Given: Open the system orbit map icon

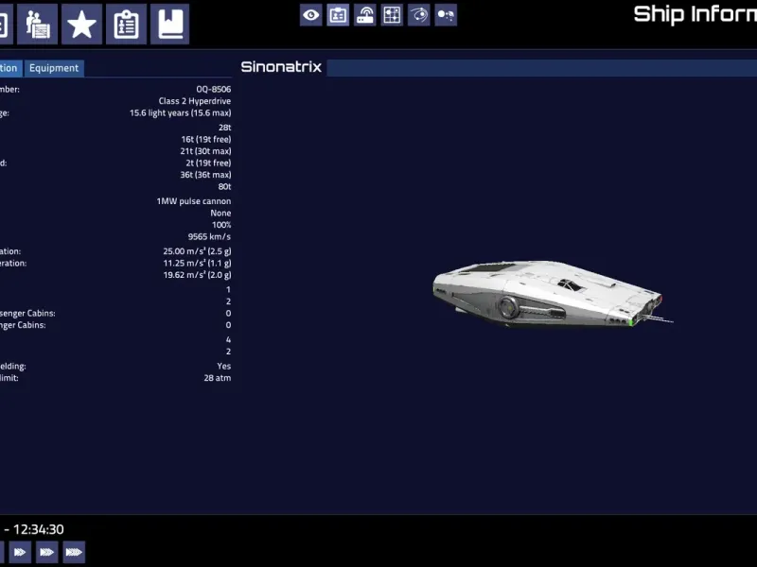Looking at the screenshot, I should pyautogui.click(x=418, y=15).
